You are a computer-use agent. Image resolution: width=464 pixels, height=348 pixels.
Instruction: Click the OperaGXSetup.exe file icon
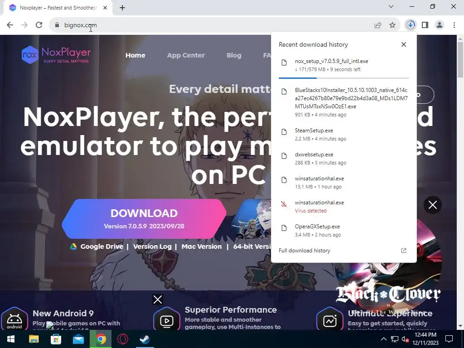click(284, 228)
